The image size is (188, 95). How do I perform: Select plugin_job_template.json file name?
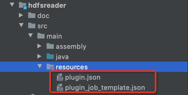click(105, 88)
